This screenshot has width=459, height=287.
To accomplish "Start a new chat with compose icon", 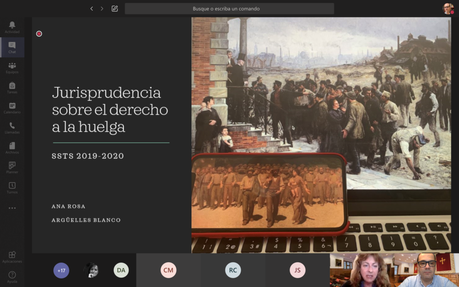I will point(115,9).
